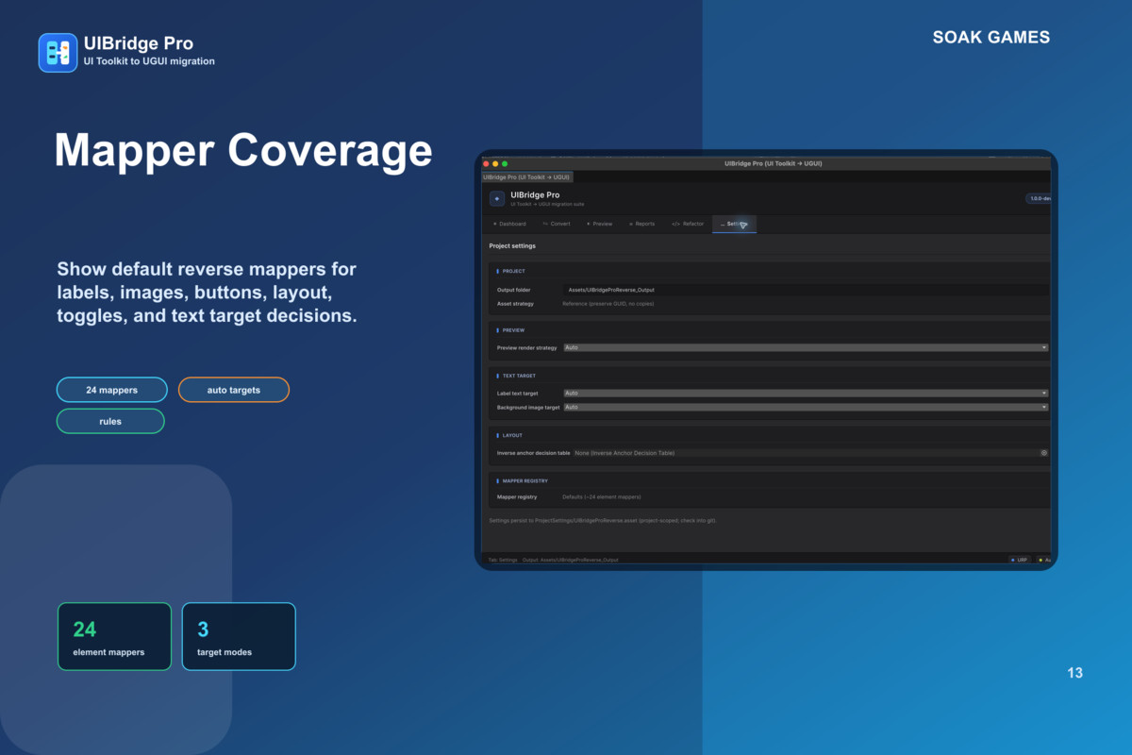Click the 'auto targets' pill
Screen dimensions: 1132x755
234,390
